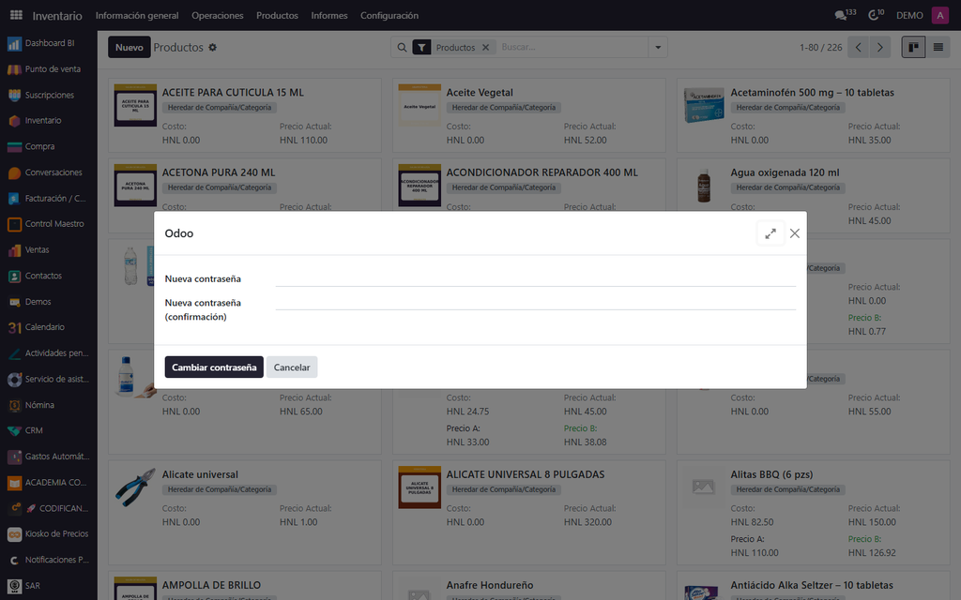Switch to kanban view

[913, 47]
